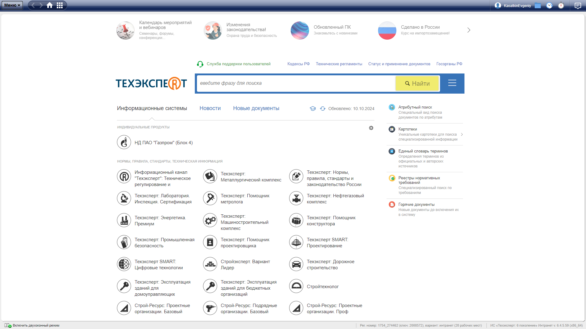The width and height of the screenshot is (586, 329).
Task: Open Служба поддержки пользователей link
Action: pyautogui.click(x=234, y=64)
